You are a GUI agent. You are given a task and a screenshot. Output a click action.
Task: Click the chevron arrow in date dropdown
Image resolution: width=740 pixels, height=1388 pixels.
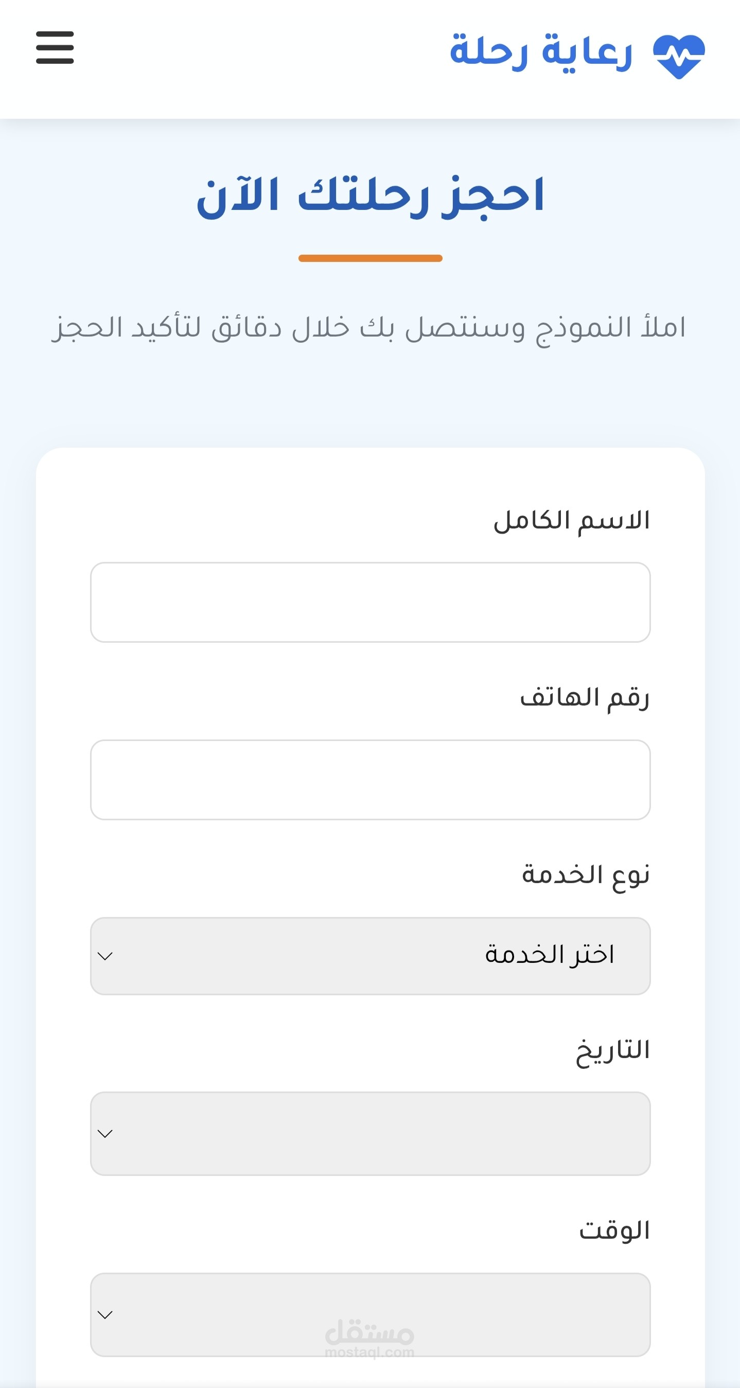coord(105,1134)
